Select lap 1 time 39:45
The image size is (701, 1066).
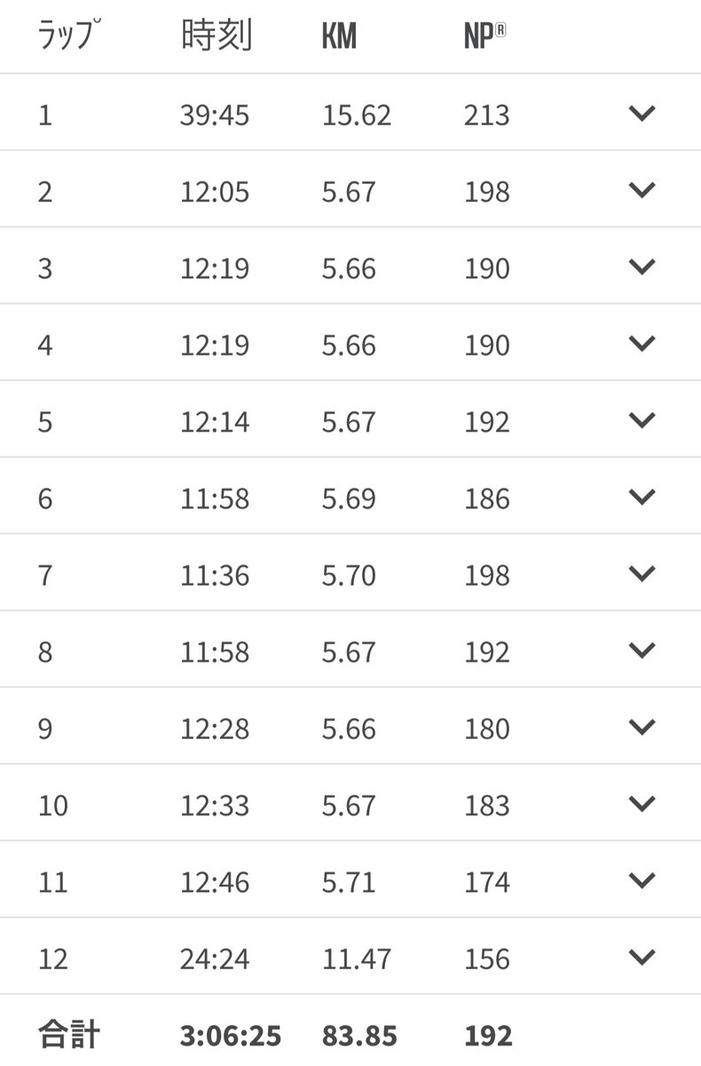point(215,115)
